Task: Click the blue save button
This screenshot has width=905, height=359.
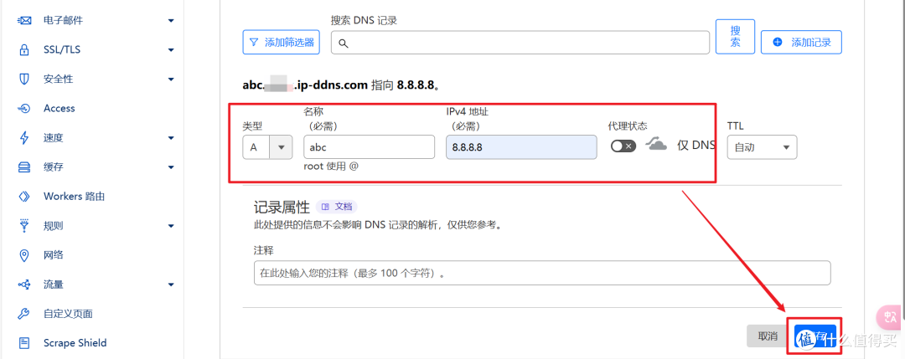Action: (815, 336)
